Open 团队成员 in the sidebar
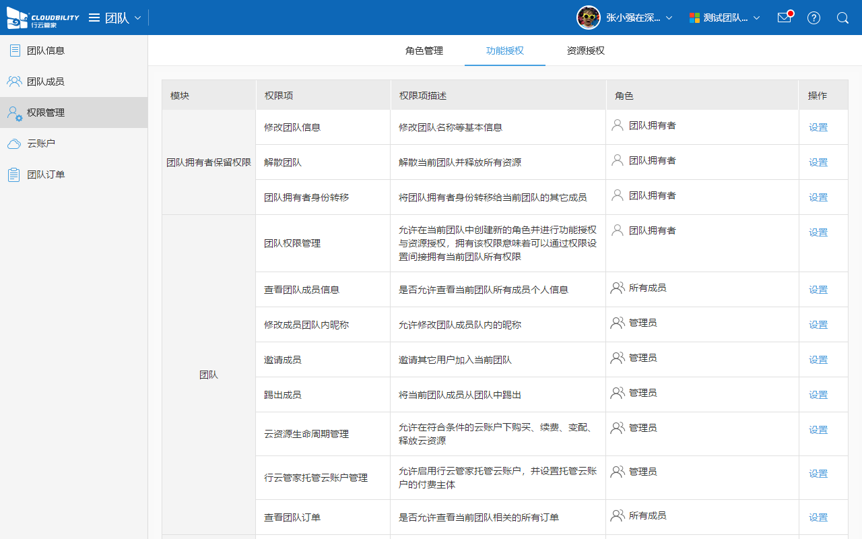This screenshot has height=539, width=862. click(x=46, y=82)
